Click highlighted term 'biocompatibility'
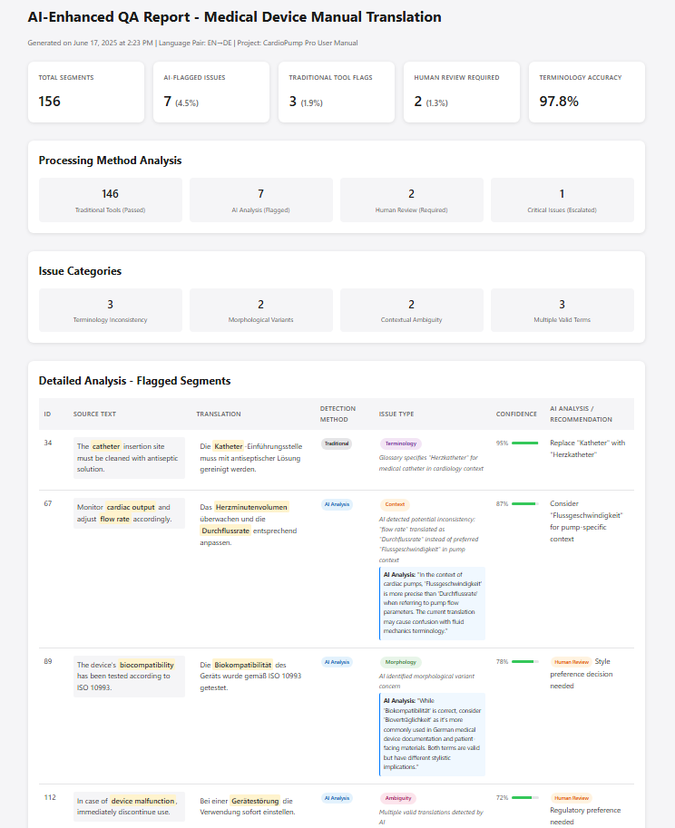The image size is (675, 828). (x=147, y=665)
